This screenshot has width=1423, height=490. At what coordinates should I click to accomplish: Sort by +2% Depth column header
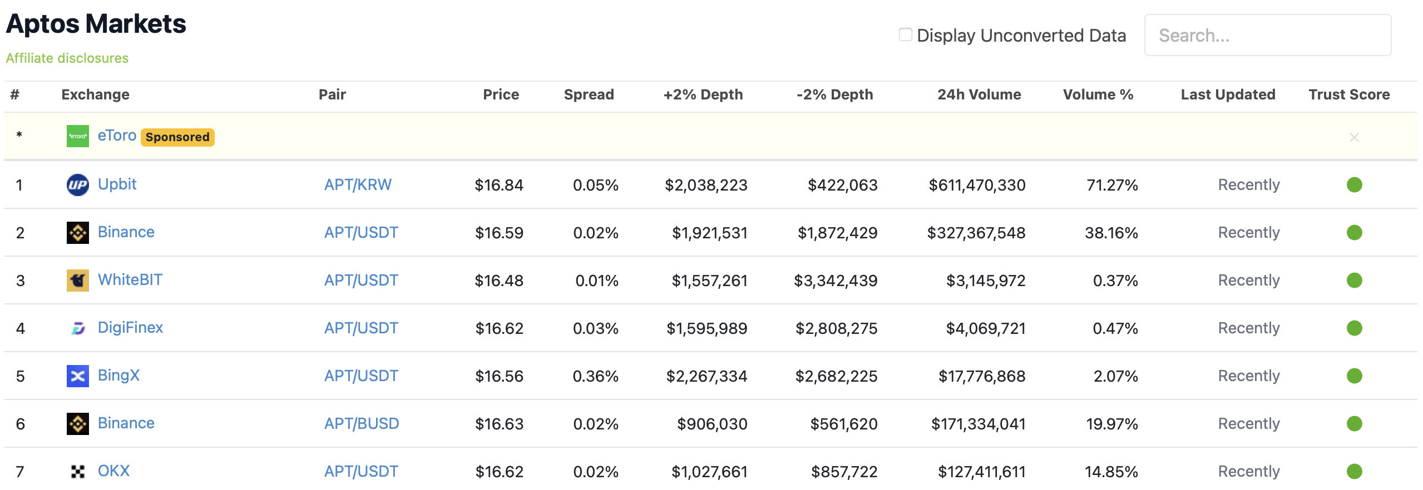pyautogui.click(x=703, y=94)
